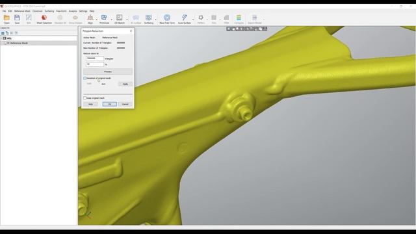Screen dimensions: 416x234
Task: Expand the Export Model dropdown arrow
Action: [264, 19]
